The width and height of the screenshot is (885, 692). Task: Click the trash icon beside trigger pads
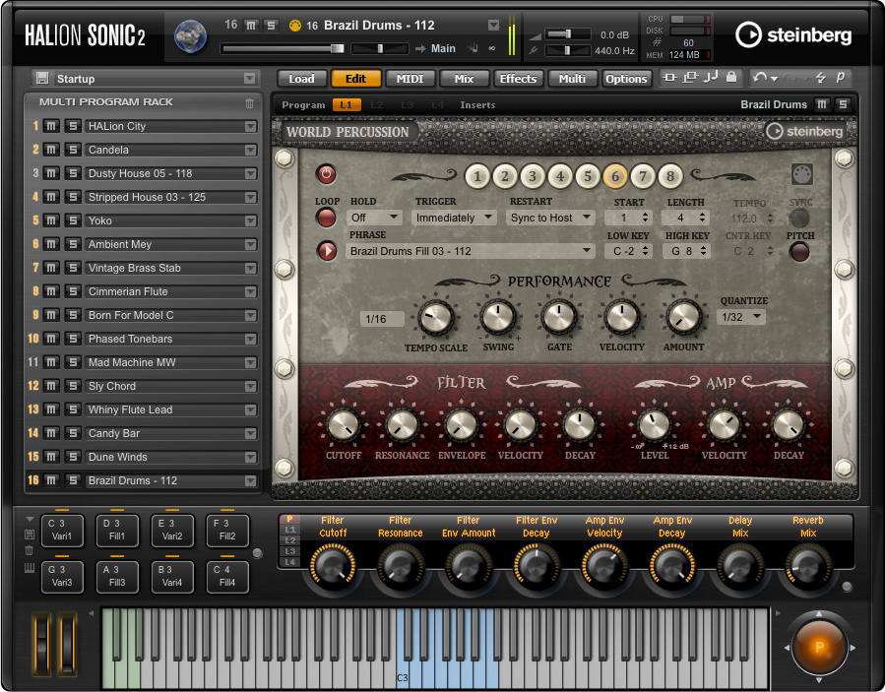pos(30,550)
